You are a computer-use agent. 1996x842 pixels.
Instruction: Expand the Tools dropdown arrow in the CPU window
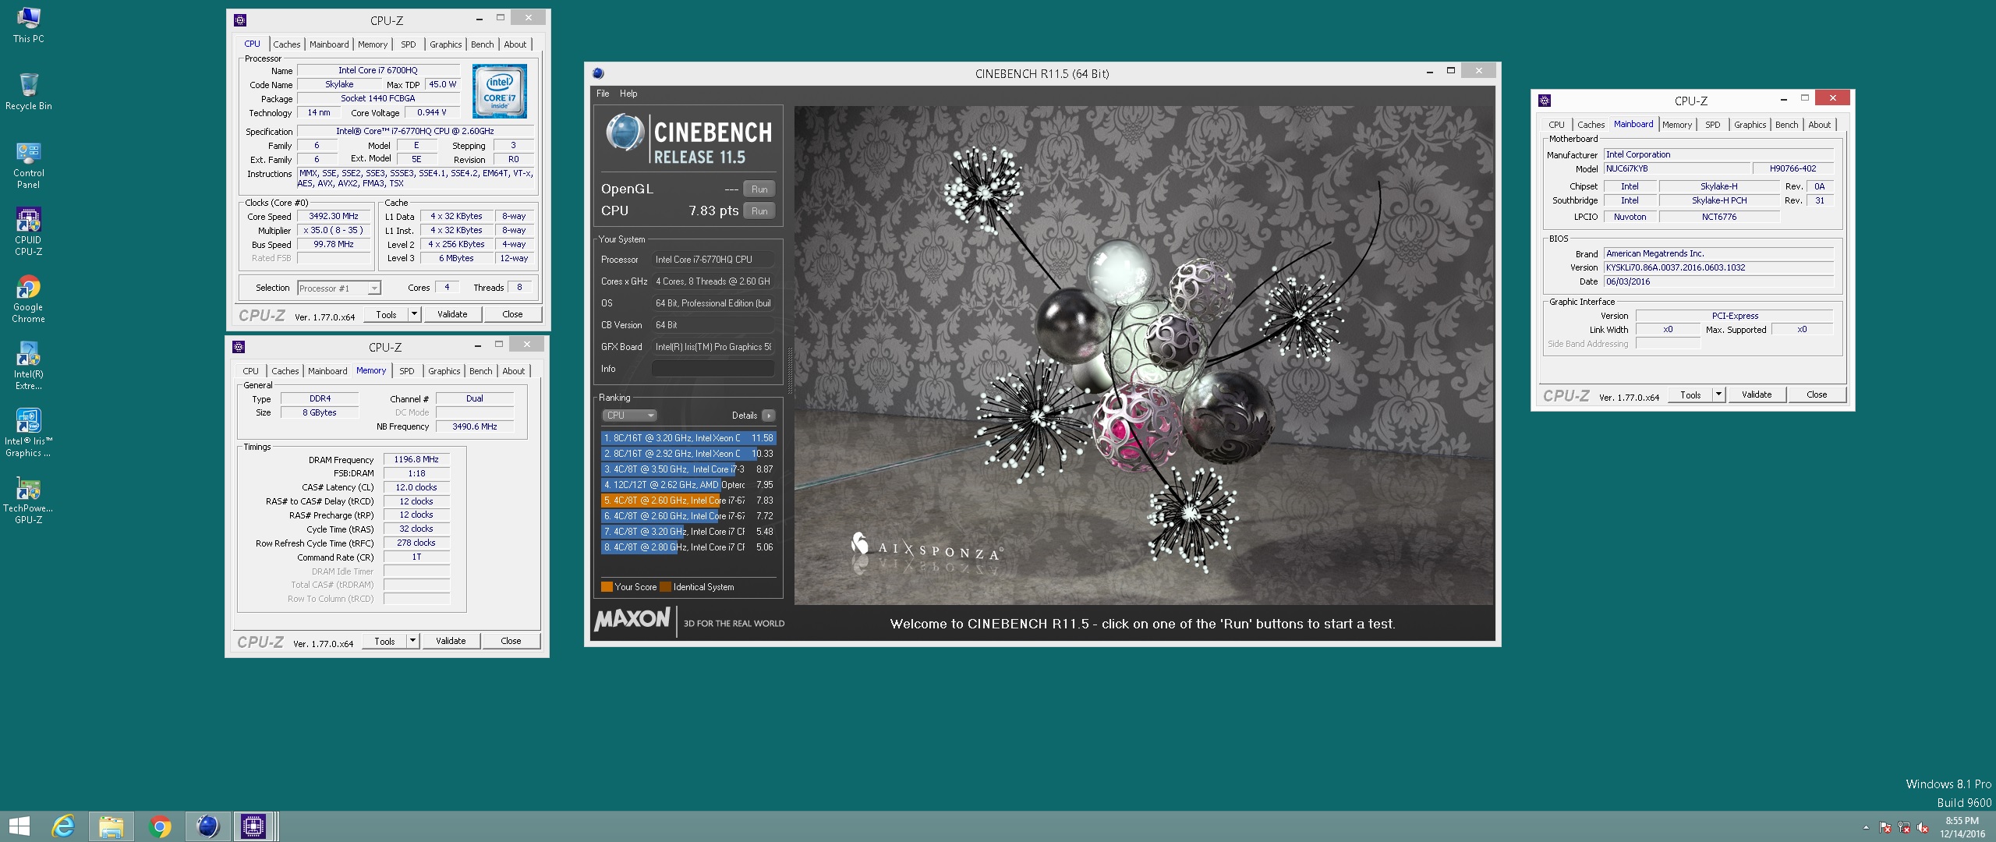[x=414, y=314]
